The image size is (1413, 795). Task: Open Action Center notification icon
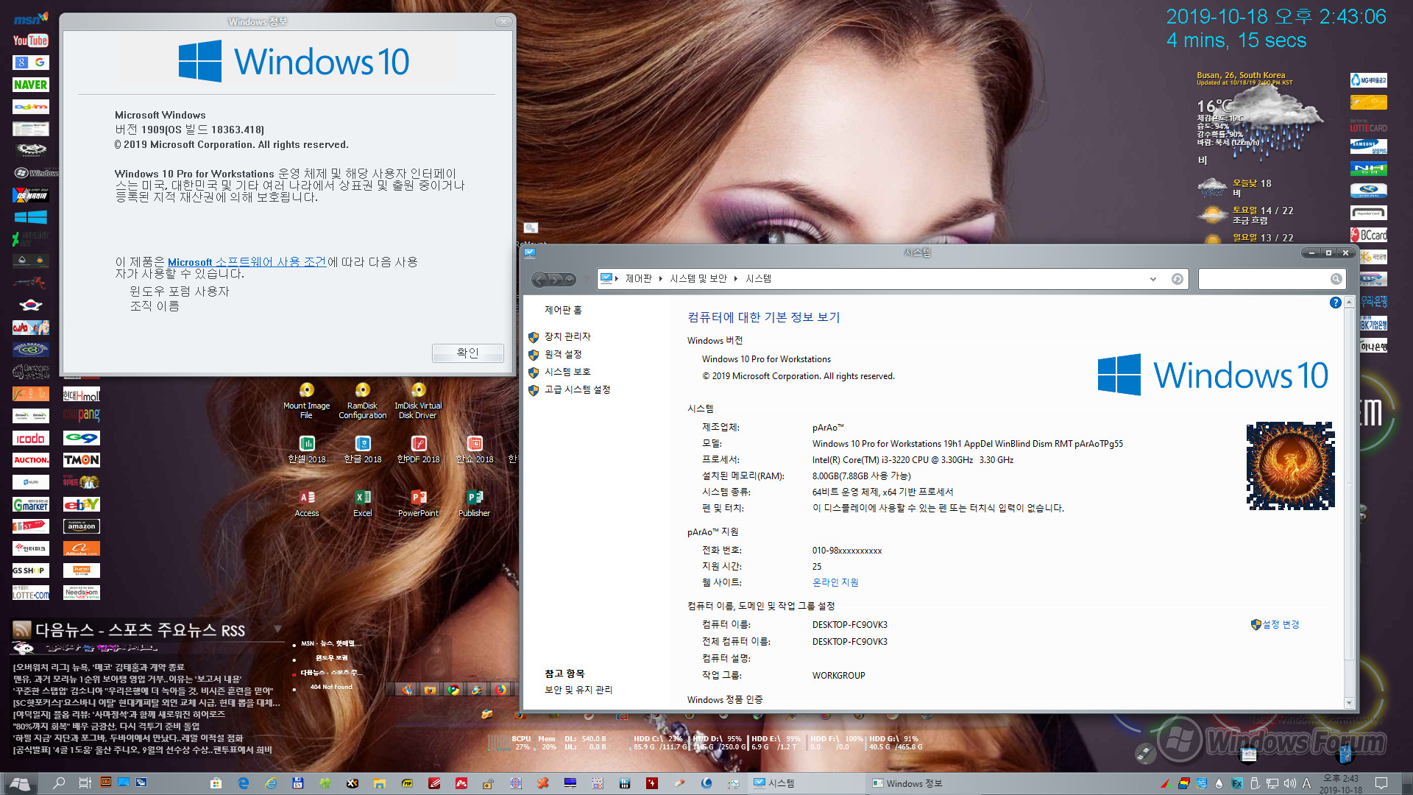1381,783
